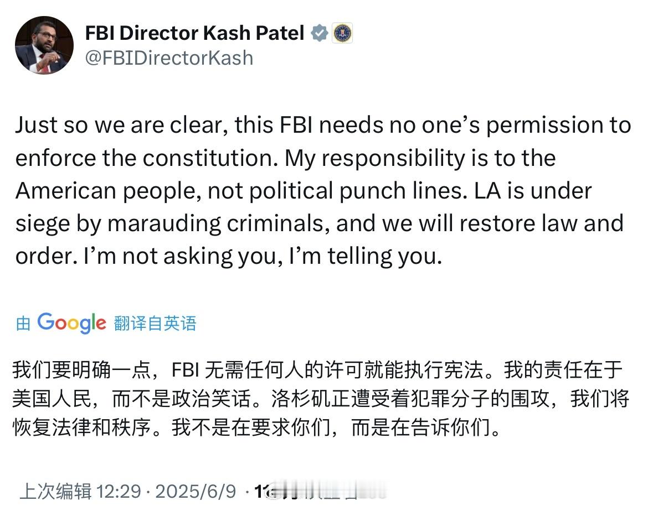Click final line 'I'm not asking you'
Screen dimensions: 653x506
tap(229, 256)
